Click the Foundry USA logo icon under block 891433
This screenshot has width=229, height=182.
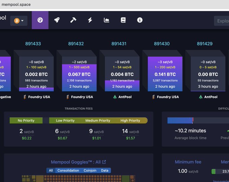pyautogui.click(x=25, y=97)
